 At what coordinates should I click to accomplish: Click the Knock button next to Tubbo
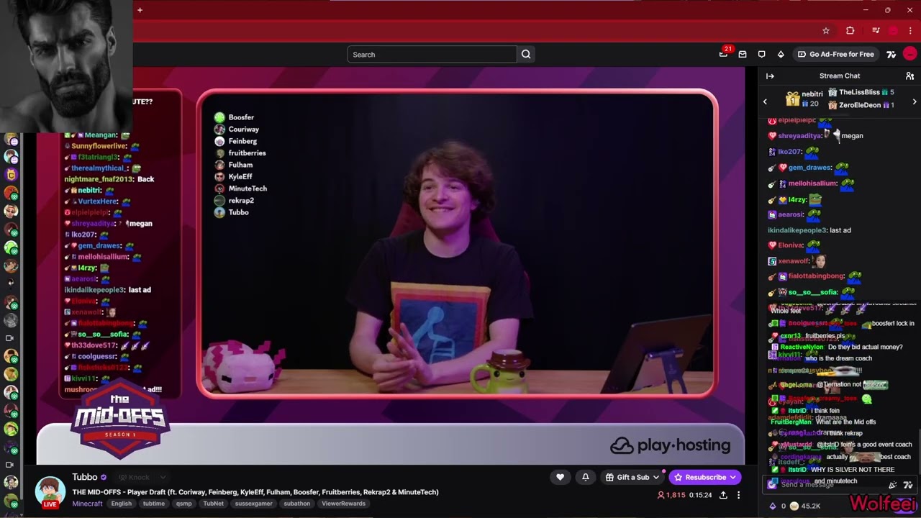134,477
